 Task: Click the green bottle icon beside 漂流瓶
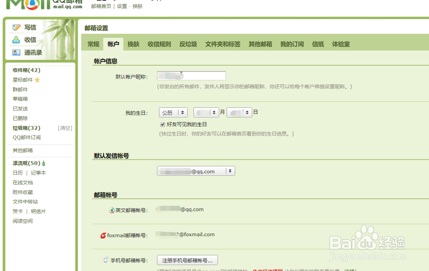(43, 163)
